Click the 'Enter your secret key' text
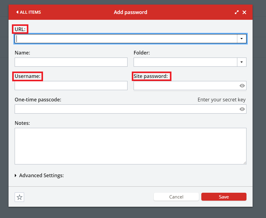The image size is (266, 218). (221, 100)
